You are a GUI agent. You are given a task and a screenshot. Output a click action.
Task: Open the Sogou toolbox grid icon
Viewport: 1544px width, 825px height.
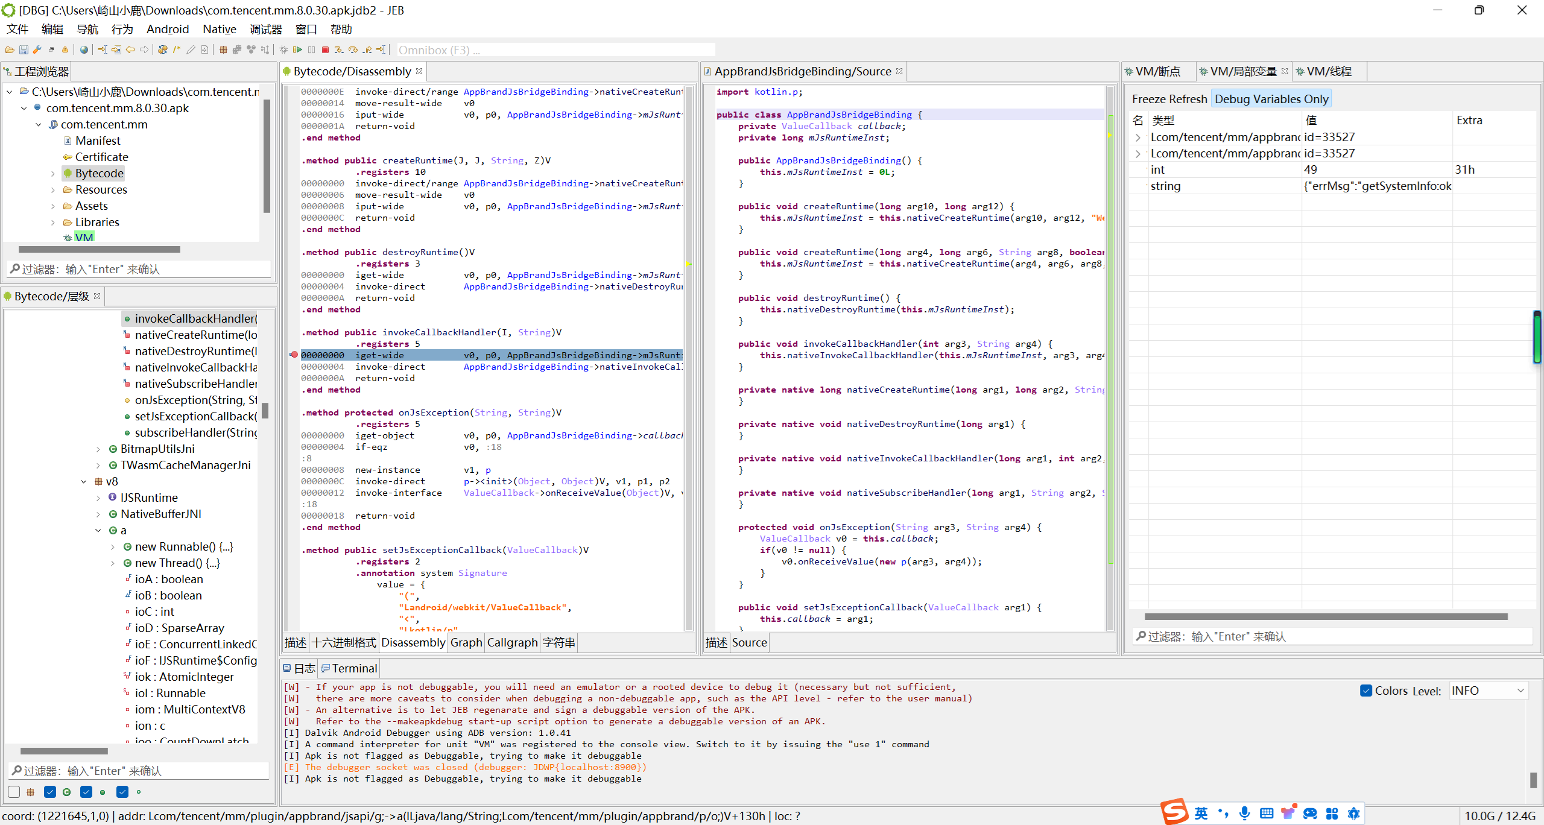1332,814
